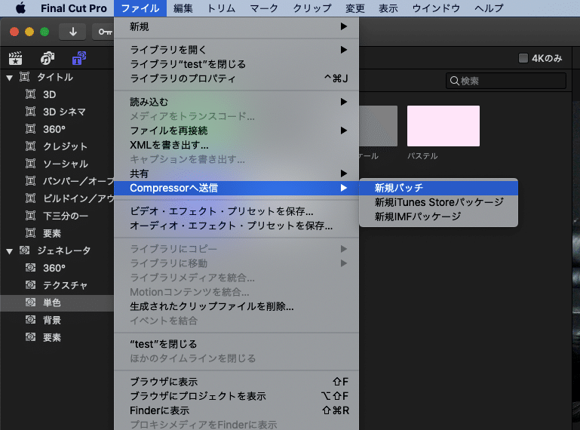Show the Photos and Audio sidebar icon
The width and height of the screenshot is (580, 430).
pyautogui.click(x=48, y=58)
